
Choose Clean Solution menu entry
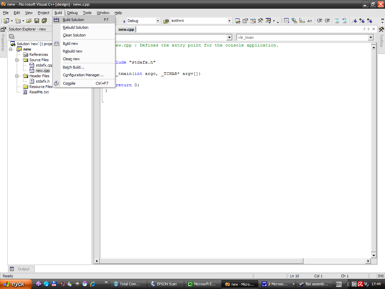[x=84, y=35]
